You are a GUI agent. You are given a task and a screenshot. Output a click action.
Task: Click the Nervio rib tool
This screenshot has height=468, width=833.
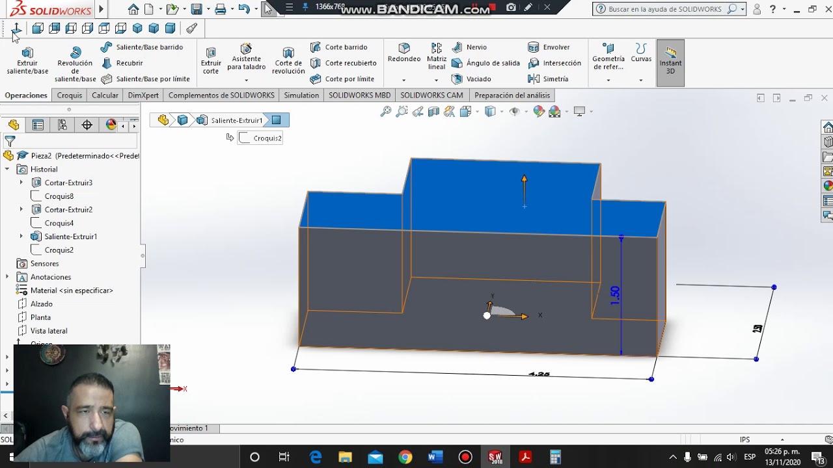pos(469,47)
